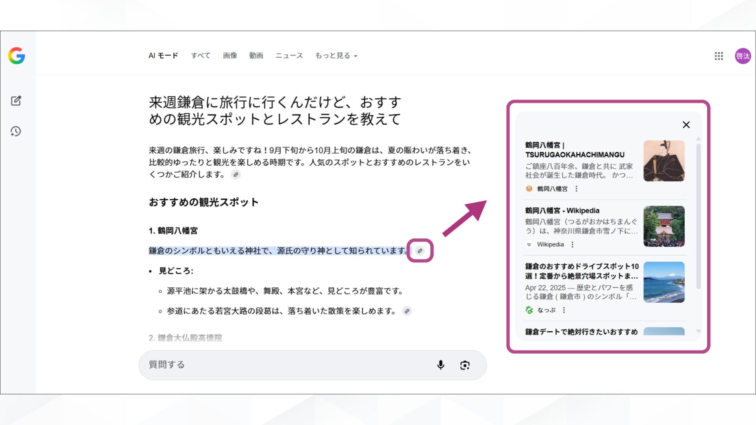This screenshot has height=425, width=756.
Task: Open the three-dot menu on the Wikipedia source
Action: click(x=572, y=244)
